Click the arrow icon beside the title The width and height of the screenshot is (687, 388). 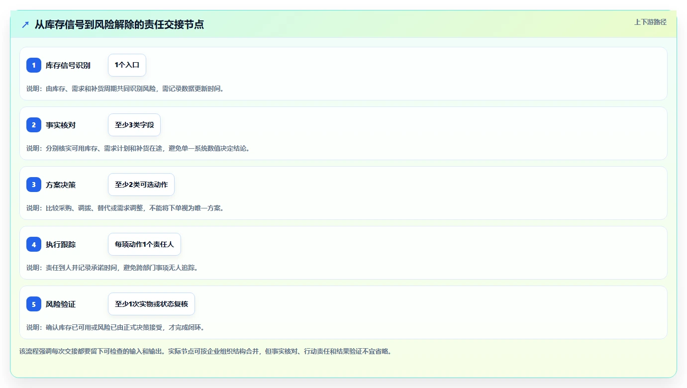tap(25, 24)
